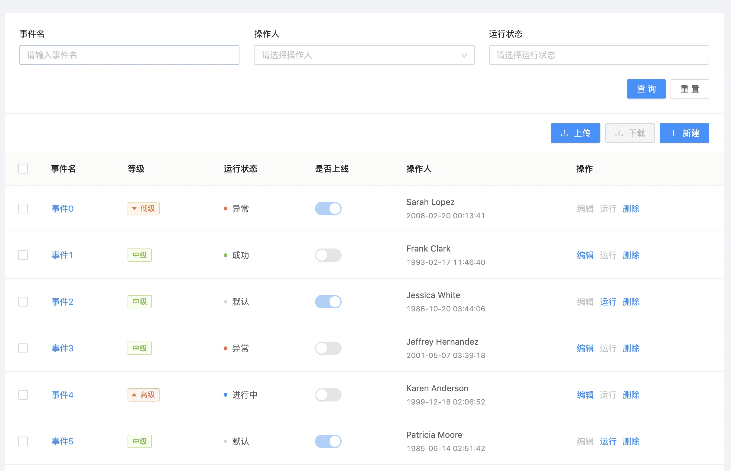The height and width of the screenshot is (471, 731).
Task: Check the checkbox for 事件4 row
Action: click(23, 395)
